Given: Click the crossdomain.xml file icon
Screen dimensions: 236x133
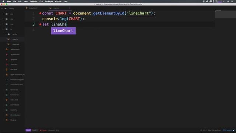Looking at the screenshot, I should pyautogui.click(x=7, y=85).
